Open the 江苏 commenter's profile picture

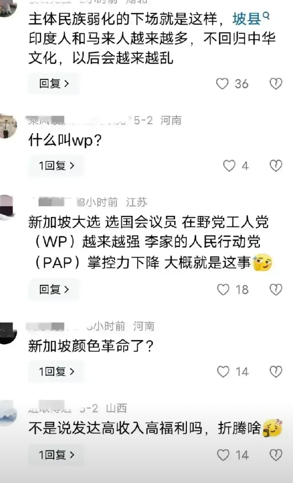(7, 207)
